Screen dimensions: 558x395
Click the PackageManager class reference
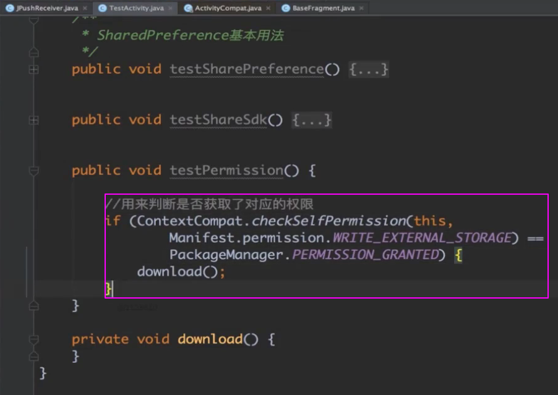pyautogui.click(x=226, y=255)
